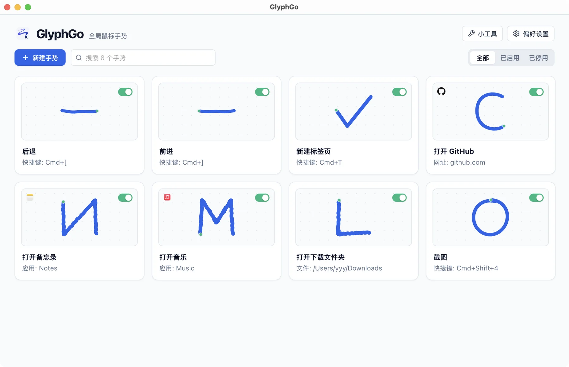569x367 pixels.
Task: Click the 新建手势 button label
Action: (45, 58)
